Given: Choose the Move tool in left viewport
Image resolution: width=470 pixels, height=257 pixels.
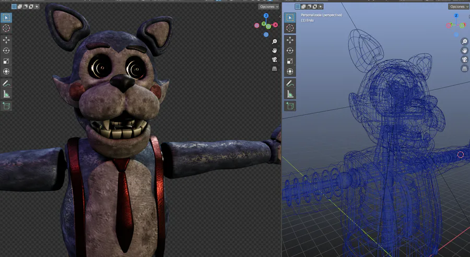Looking at the screenshot, I should [x=6, y=40].
